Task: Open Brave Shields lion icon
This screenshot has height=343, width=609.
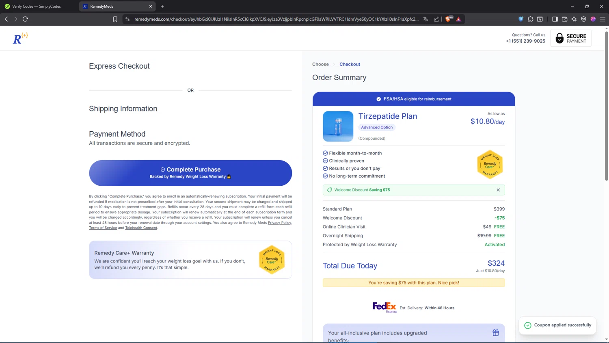Action: coord(448,19)
